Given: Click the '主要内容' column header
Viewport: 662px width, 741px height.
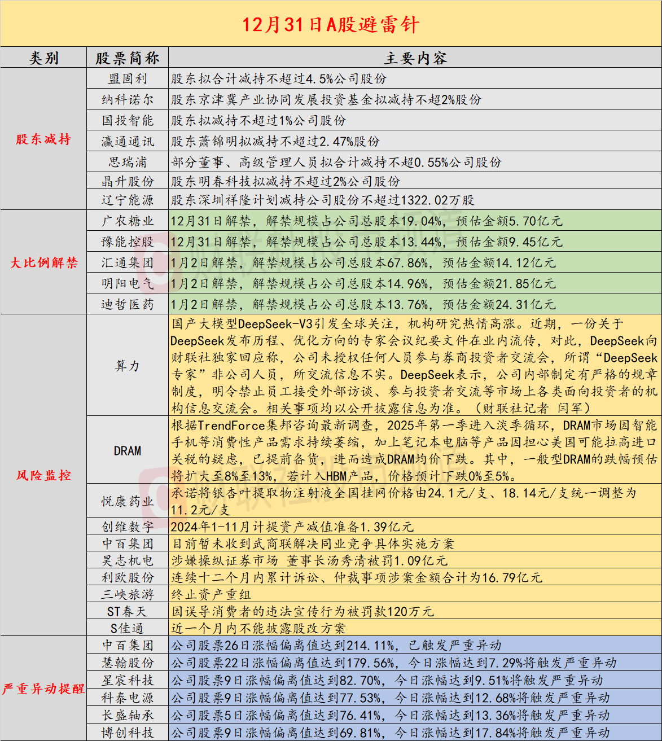Looking at the screenshot, I should click(415, 58).
